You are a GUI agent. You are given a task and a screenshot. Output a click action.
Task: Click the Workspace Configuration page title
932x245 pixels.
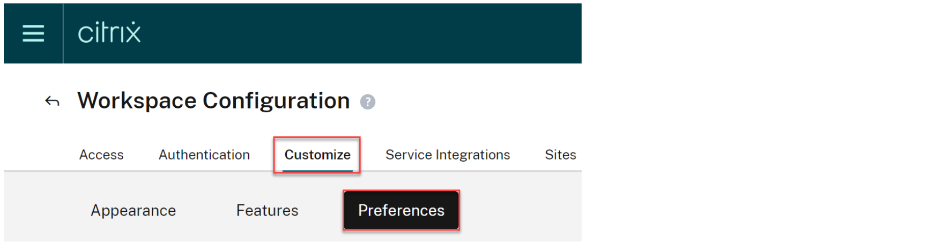click(x=213, y=101)
